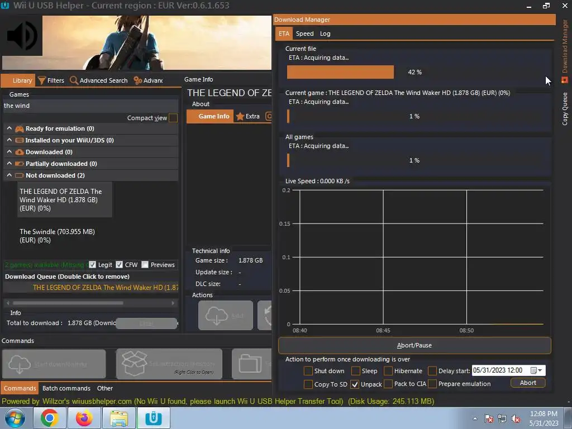This screenshot has height=429, width=572.
Task: Click the network tray icon
Action: [502, 419]
